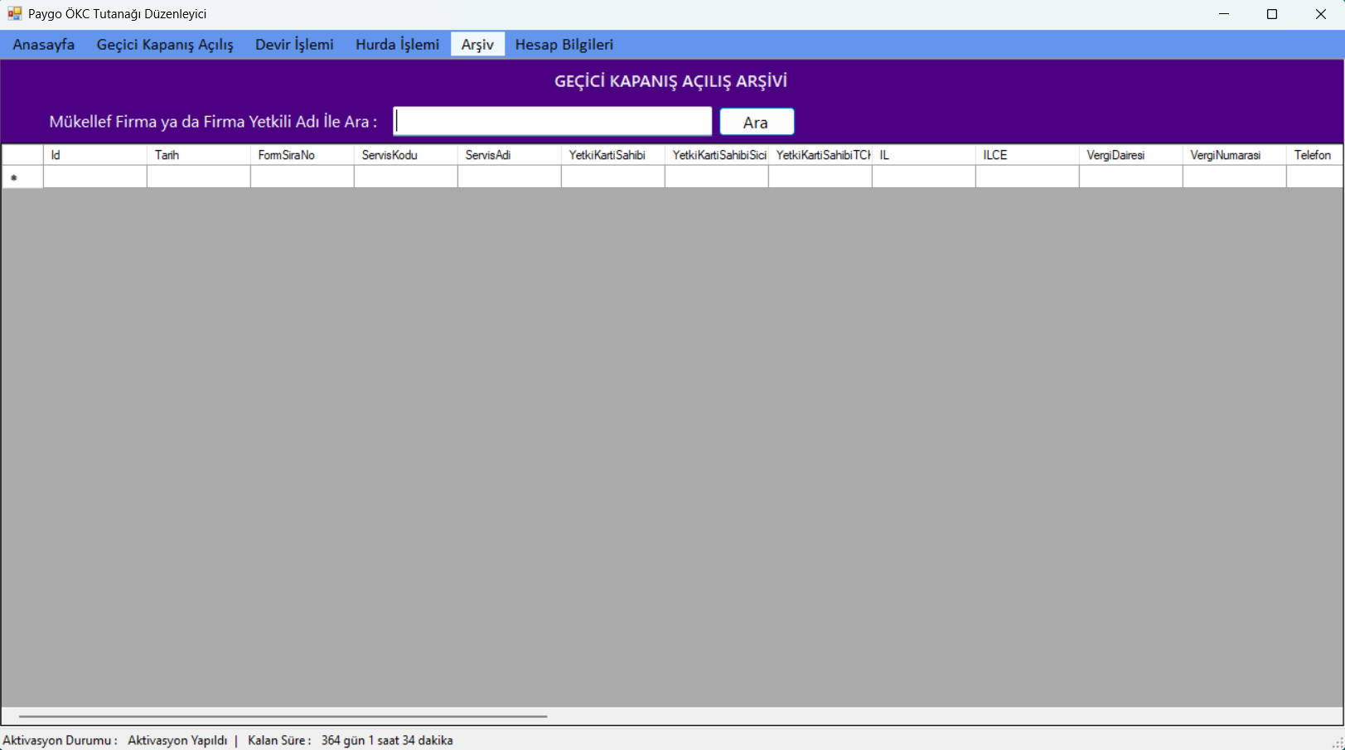
Task: Focus the firma search input field
Action: pyautogui.click(x=552, y=121)
